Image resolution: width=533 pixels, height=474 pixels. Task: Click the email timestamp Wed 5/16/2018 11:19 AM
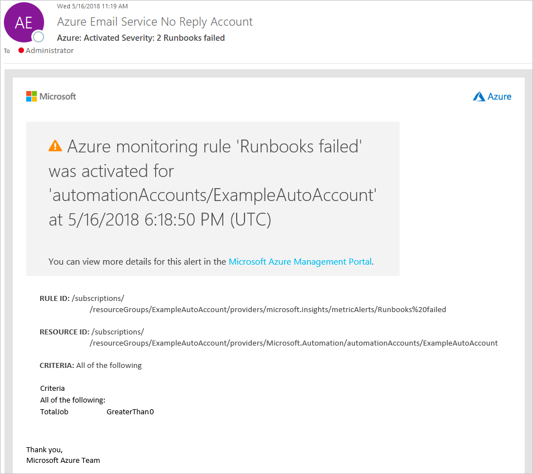tap(93, 6)
